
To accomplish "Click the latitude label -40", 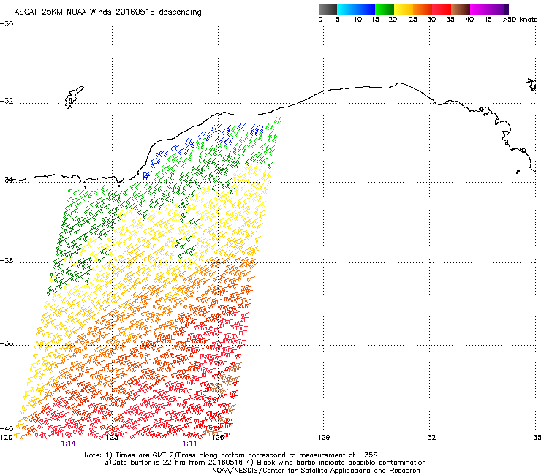I will [7, 428].
